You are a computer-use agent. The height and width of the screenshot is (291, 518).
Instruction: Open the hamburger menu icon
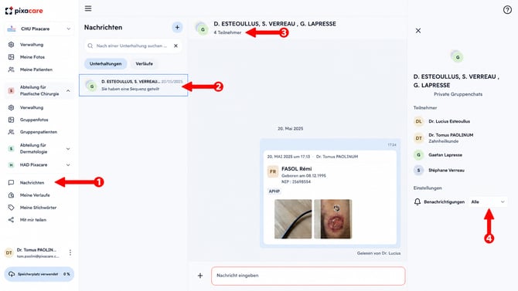click(88, 8)
